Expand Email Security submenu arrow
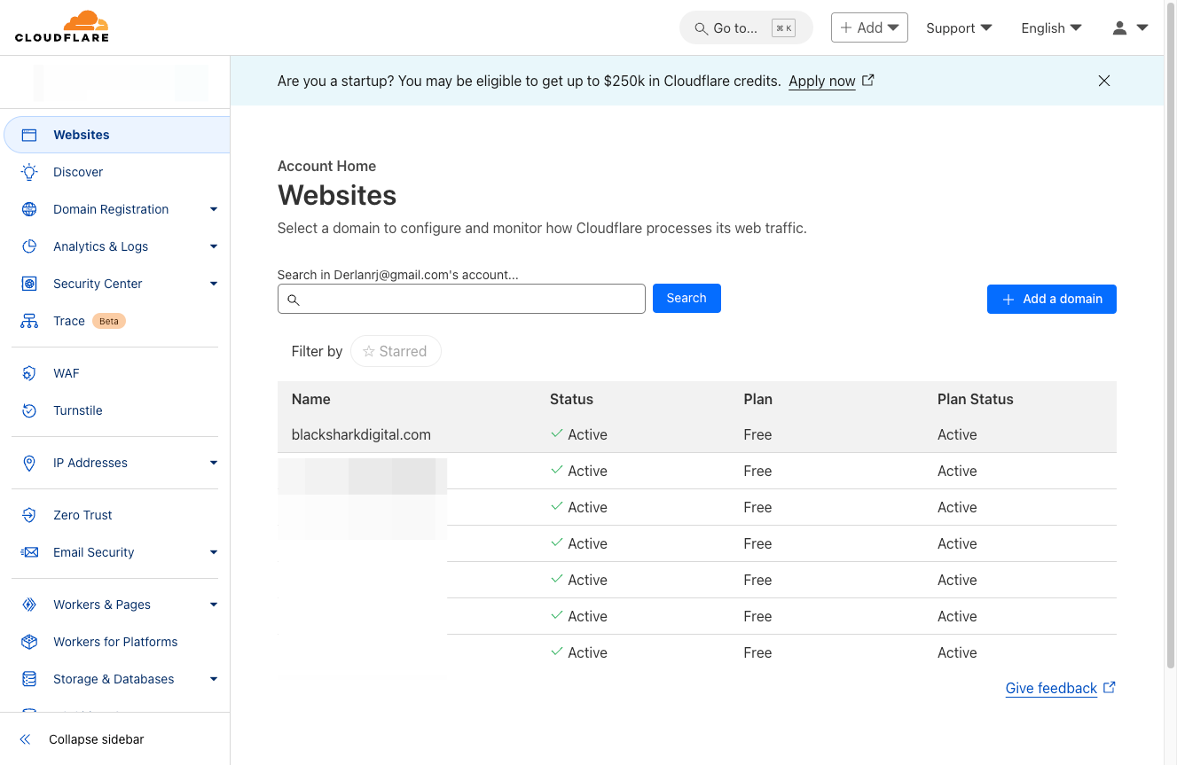1177x765 pixels. click(214, 552)
